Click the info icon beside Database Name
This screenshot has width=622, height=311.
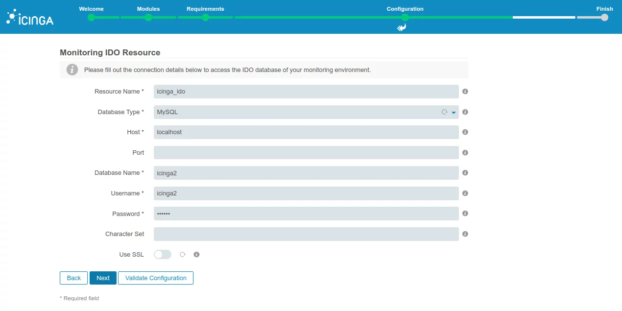(465, 173)
